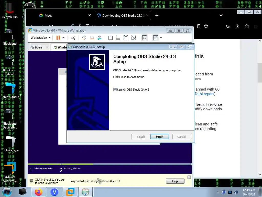Toggle Firefox reader view icon

pos(199,26)
